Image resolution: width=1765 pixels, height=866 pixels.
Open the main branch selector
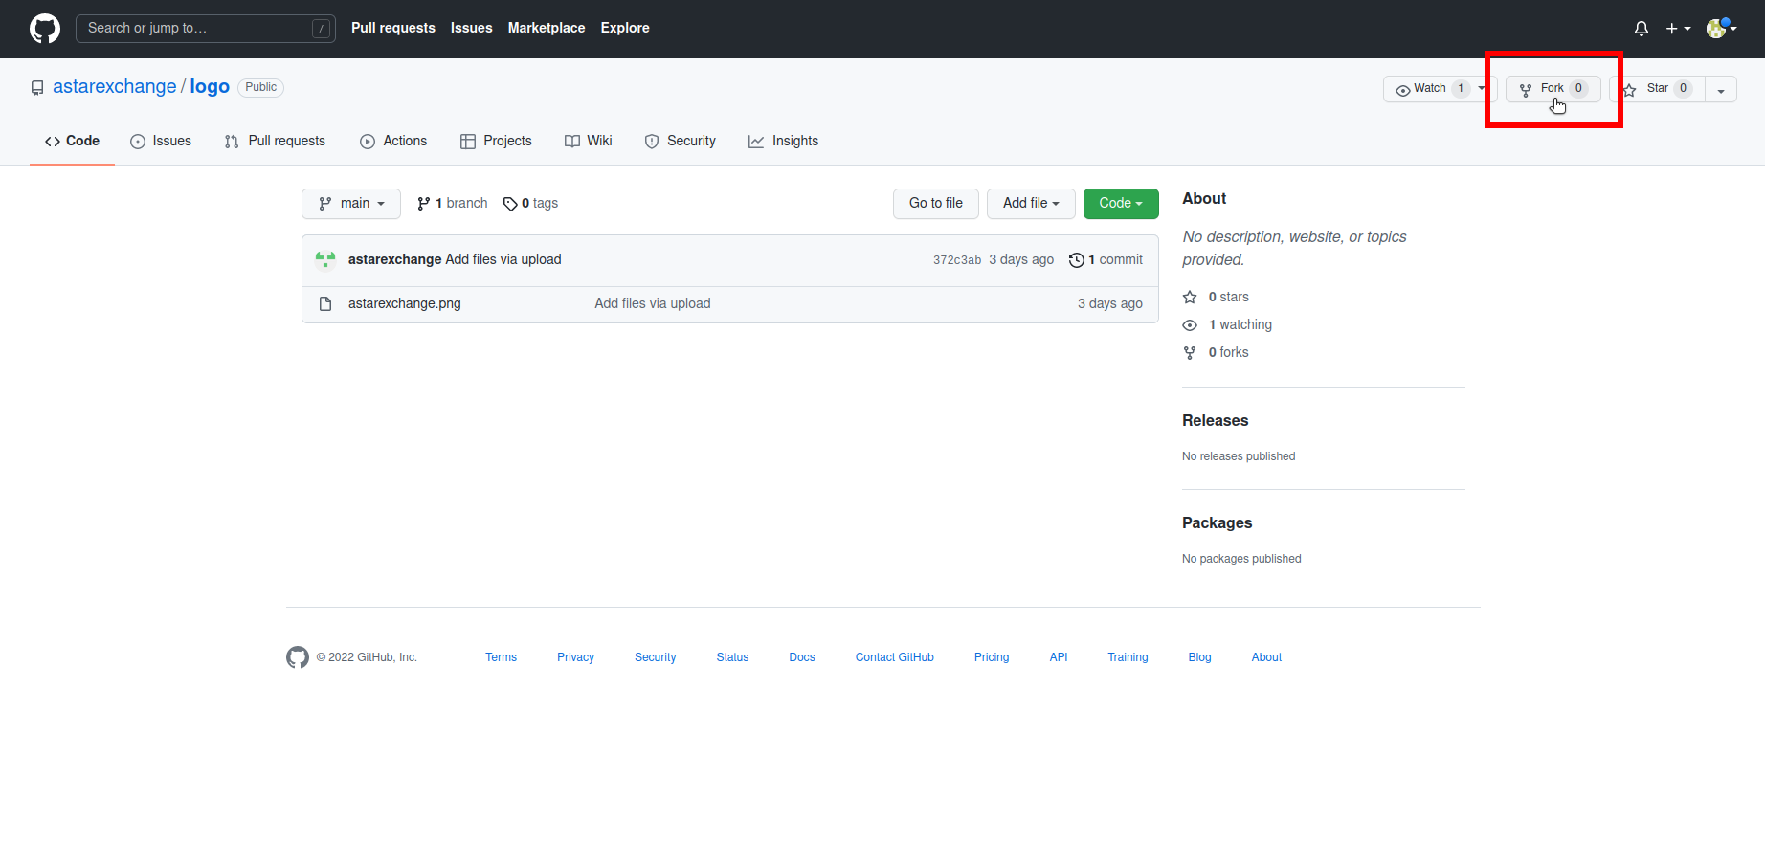click(x=351, y=203)
